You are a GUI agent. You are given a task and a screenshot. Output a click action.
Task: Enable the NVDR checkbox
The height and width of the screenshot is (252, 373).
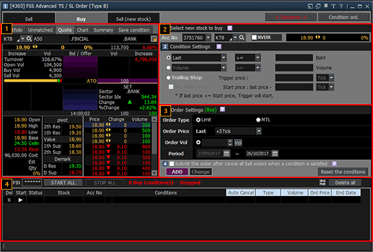[x=254, y=37]
